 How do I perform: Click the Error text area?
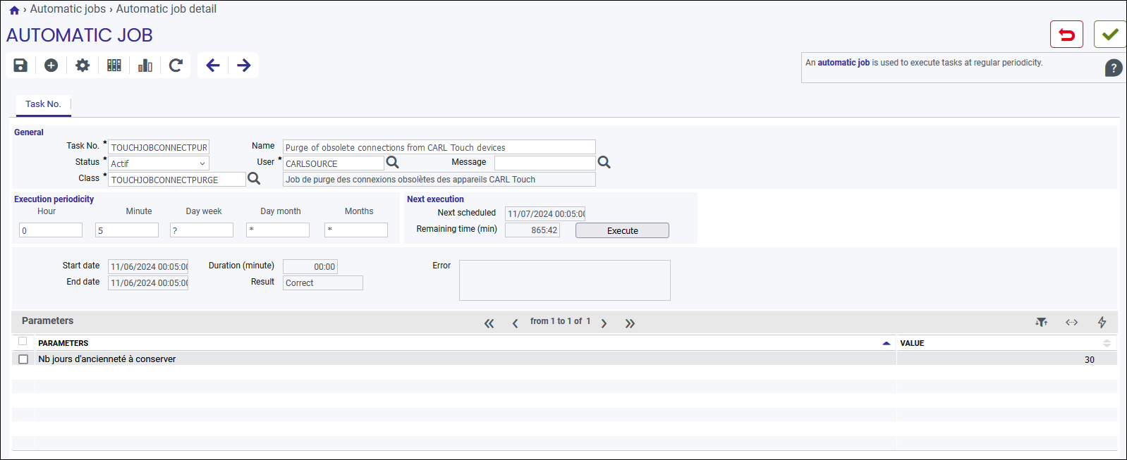(565, 280)
